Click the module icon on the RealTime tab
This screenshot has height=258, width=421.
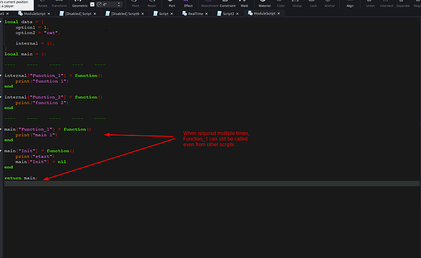[185, 13]
